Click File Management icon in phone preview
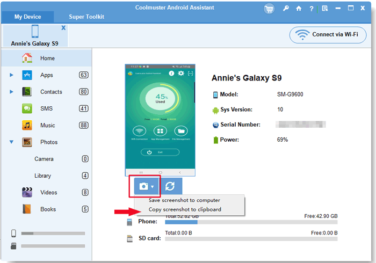The width and height of the screenshot is (376, 263). click(x=181, y=131)
